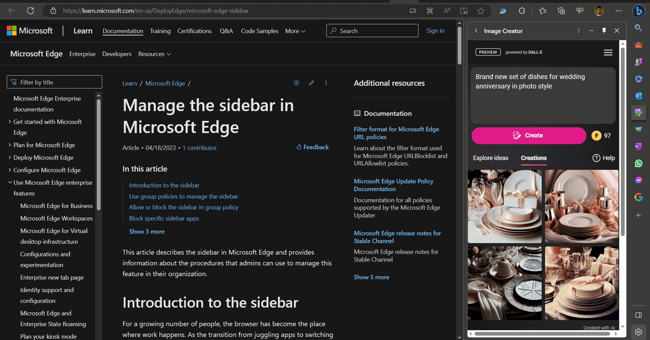Open the browser Extensions puzzle icon
Screen dimensions: 650x340
522,11
